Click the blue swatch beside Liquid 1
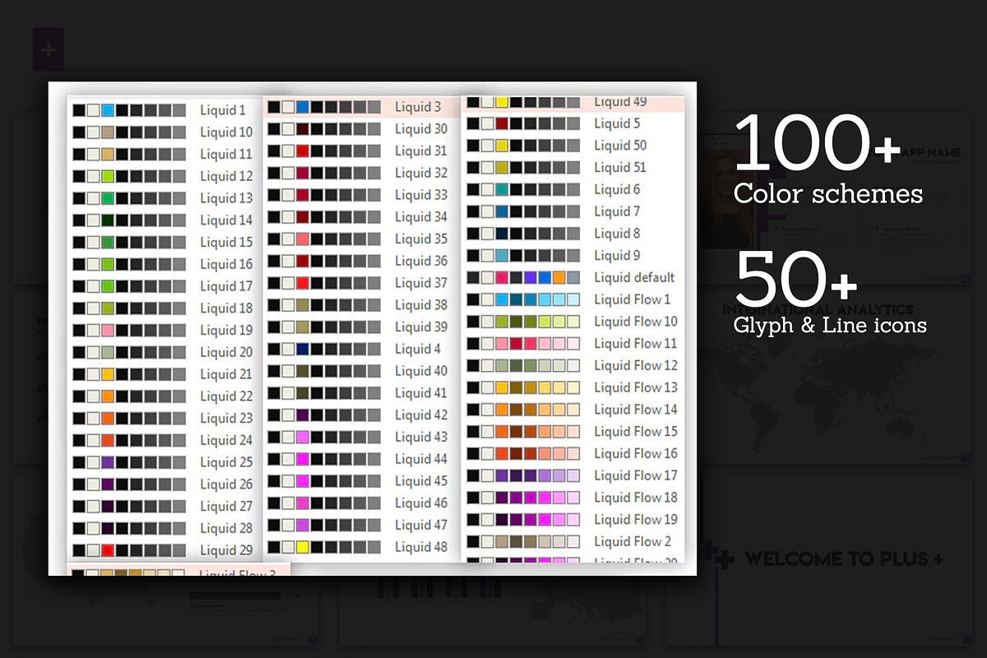The width and height of the screenshot is (987, 658). pyautogui.click(x=108, y=110)
